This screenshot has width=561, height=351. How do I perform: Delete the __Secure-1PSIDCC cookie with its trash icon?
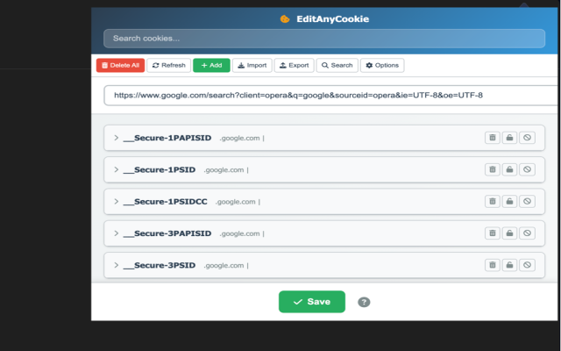coord(493,201)
